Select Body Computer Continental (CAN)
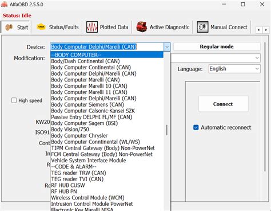 pyautogui.click(x=107, y=67)
